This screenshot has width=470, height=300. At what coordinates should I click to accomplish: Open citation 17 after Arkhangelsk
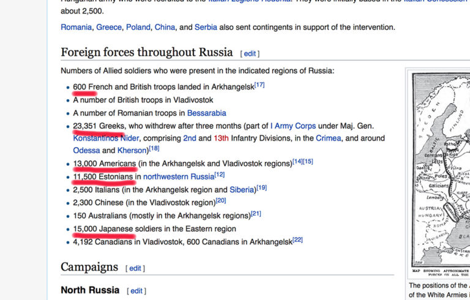pos(259,85)
